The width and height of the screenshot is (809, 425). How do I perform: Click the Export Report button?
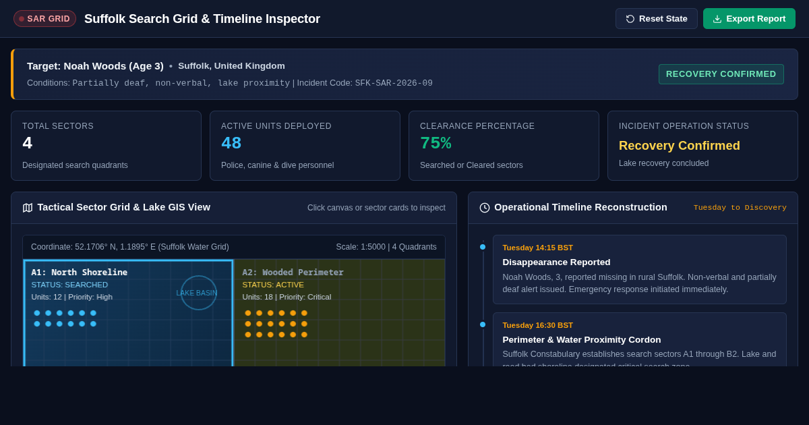tap(749, 19)
